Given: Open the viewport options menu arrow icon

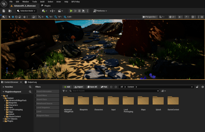Looking at the screenshot, I should (4, 17).
